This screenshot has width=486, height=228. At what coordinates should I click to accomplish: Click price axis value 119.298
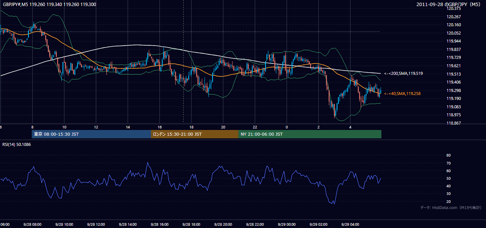point(454,90)
